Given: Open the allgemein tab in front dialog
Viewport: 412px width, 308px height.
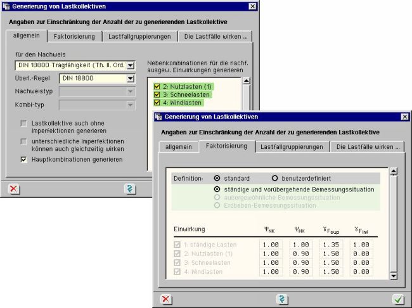Looking at the screenshot, I should (x=175, y=146).
